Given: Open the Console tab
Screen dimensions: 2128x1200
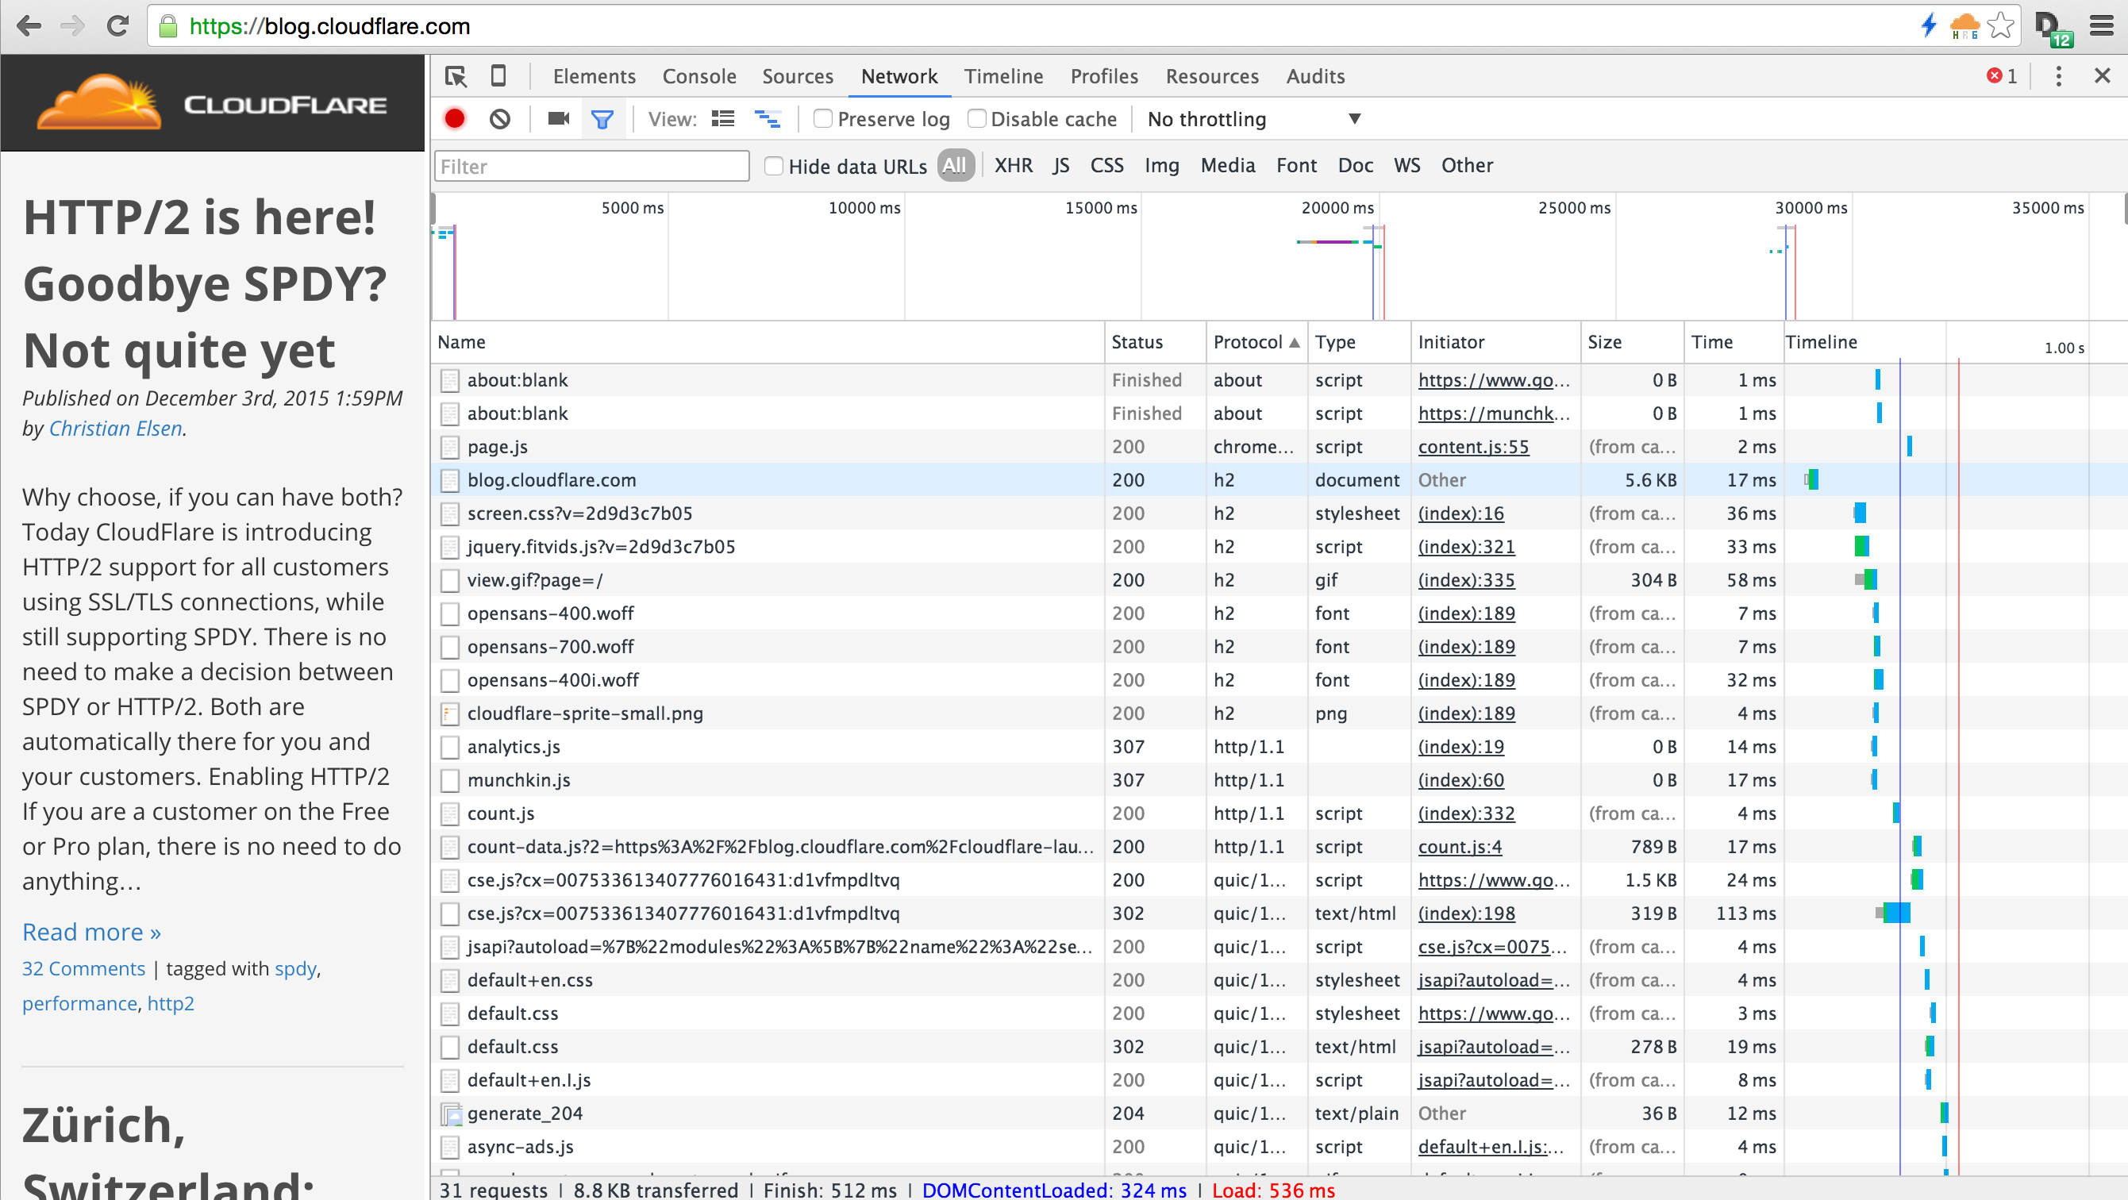Looking at the screenshot, I should coord(698,76).
